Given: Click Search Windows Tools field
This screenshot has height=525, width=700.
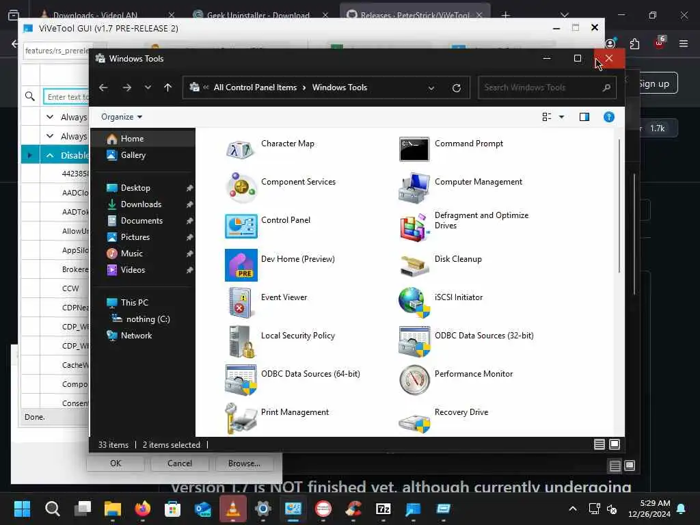Looking at the screenshot, I should (x=547, y=87).
